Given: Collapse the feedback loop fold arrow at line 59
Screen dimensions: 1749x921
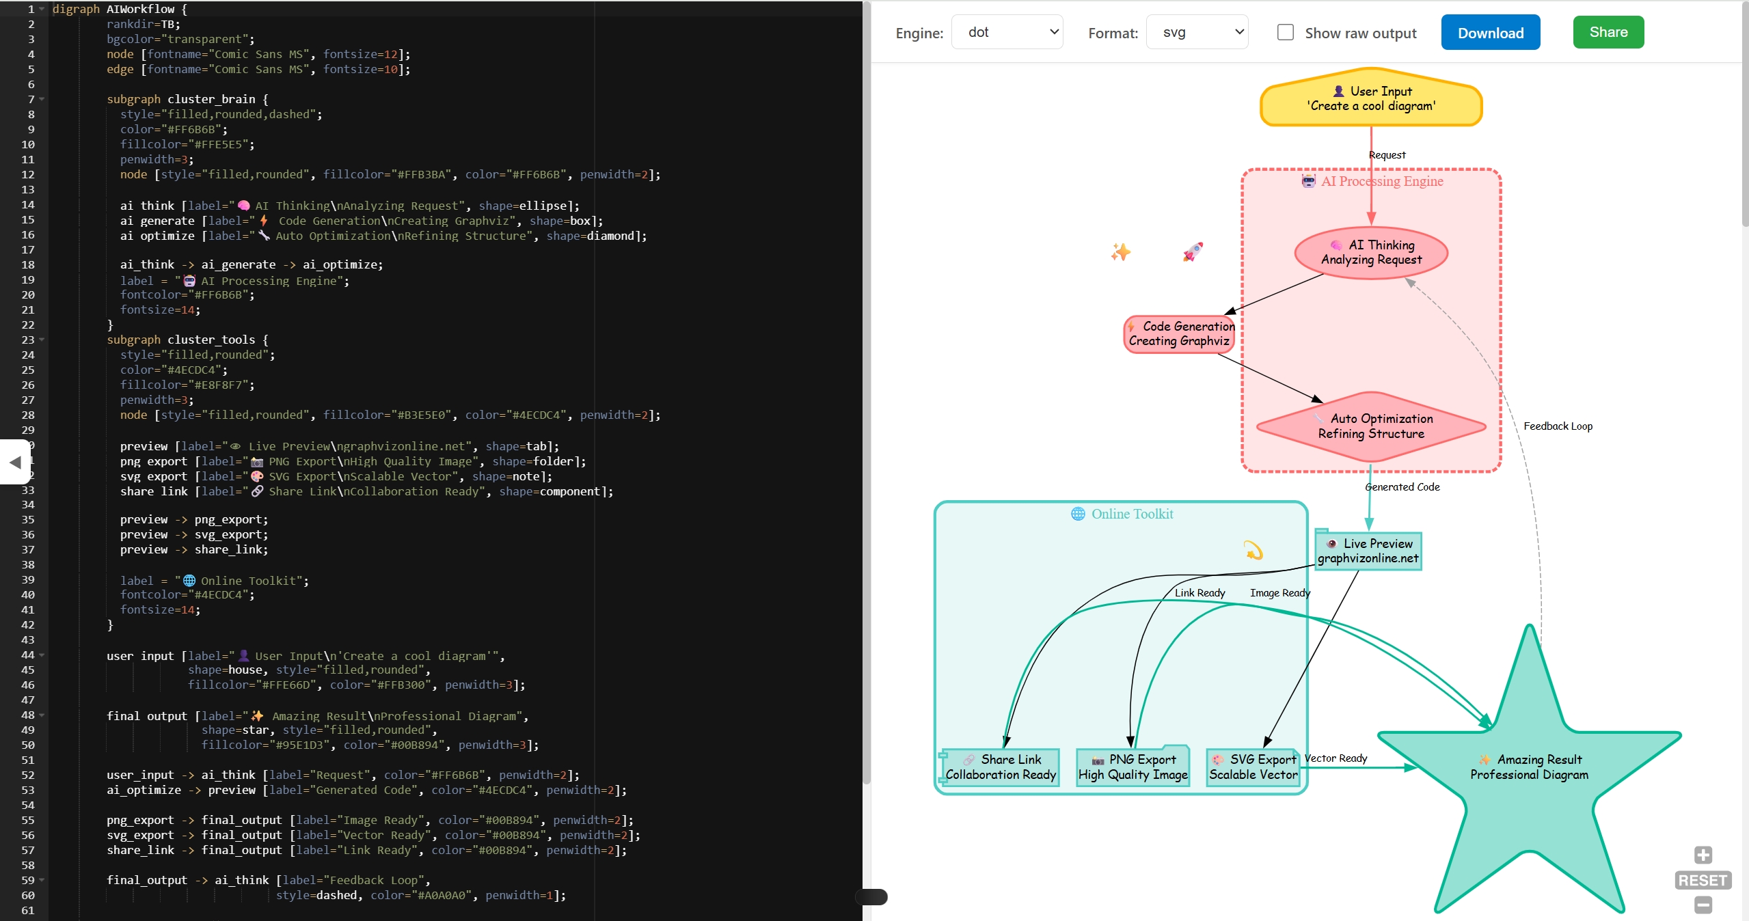Looking at the screenshot, I should (x=41, y=880).
